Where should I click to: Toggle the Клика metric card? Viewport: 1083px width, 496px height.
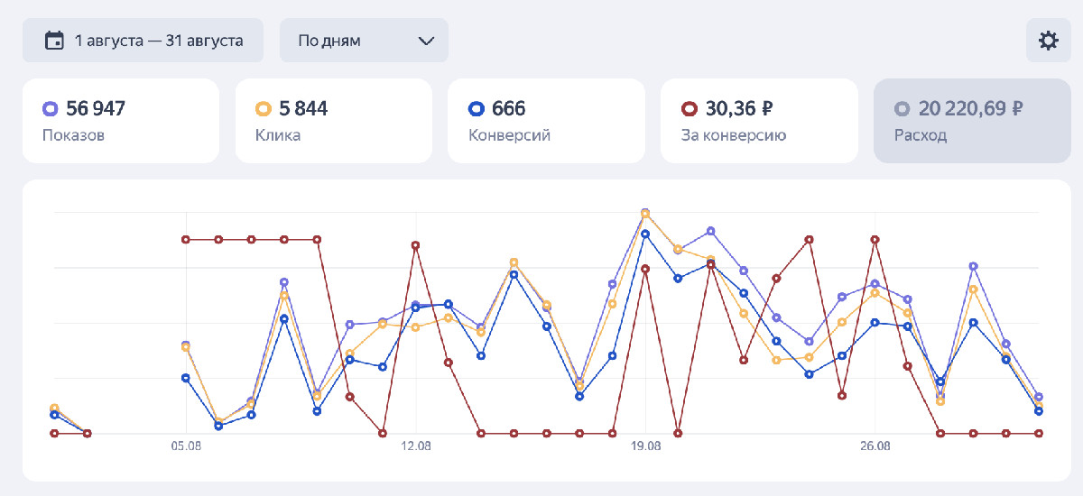333,121
